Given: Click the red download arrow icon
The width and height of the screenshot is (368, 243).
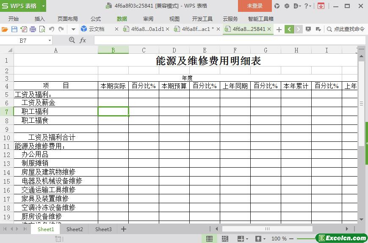Looking at the screenshot, I should [321, 6].
